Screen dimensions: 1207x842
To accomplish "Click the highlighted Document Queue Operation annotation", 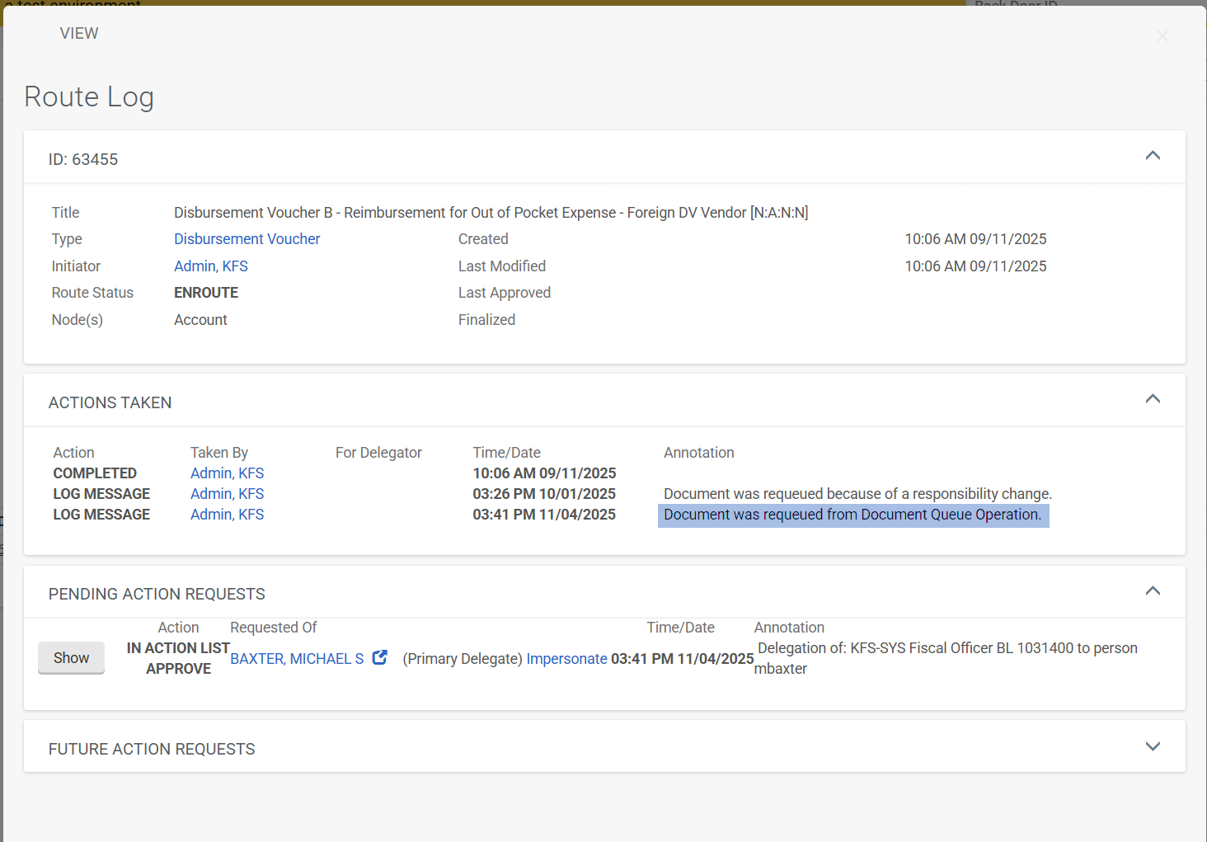I will pos(852,515).
